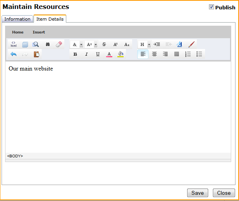This screenshot has height=201, width=239.
Task: Open the heading dropdown arrow
Action: [x=149, y=44]
